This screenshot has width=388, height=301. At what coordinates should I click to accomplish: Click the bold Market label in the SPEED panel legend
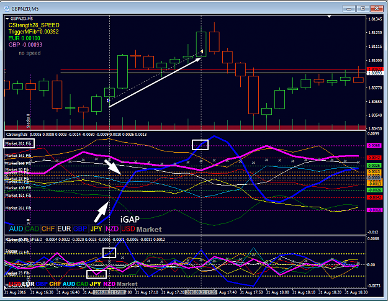click(127, 284)
